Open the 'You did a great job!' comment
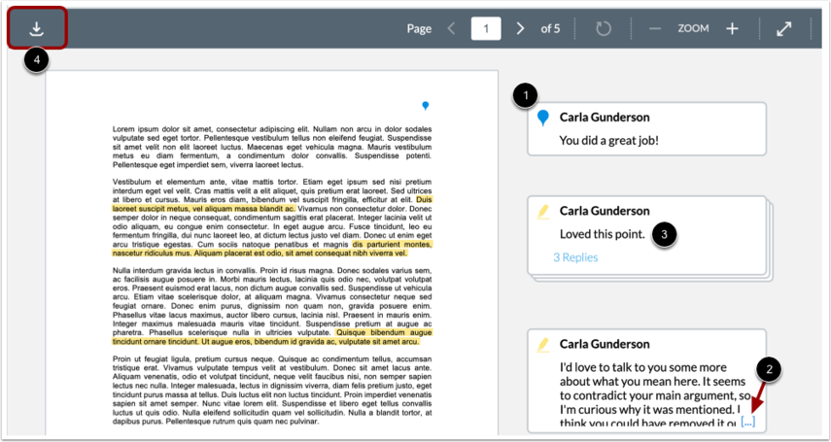The image size is (831, 442). [x=646, y=129]
